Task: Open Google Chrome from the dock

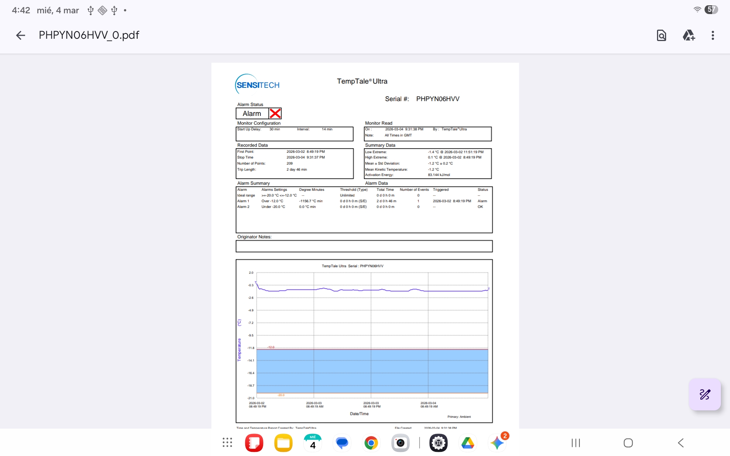Action: pos(371,443)
